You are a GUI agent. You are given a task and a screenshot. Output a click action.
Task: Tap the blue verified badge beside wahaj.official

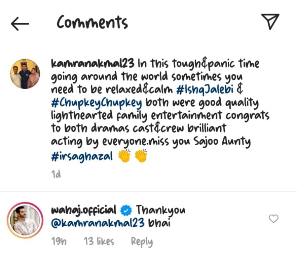tap(126, 210)
